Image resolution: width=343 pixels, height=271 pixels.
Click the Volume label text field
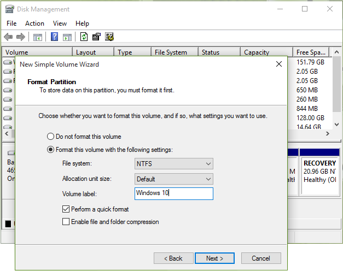[173, 193]
